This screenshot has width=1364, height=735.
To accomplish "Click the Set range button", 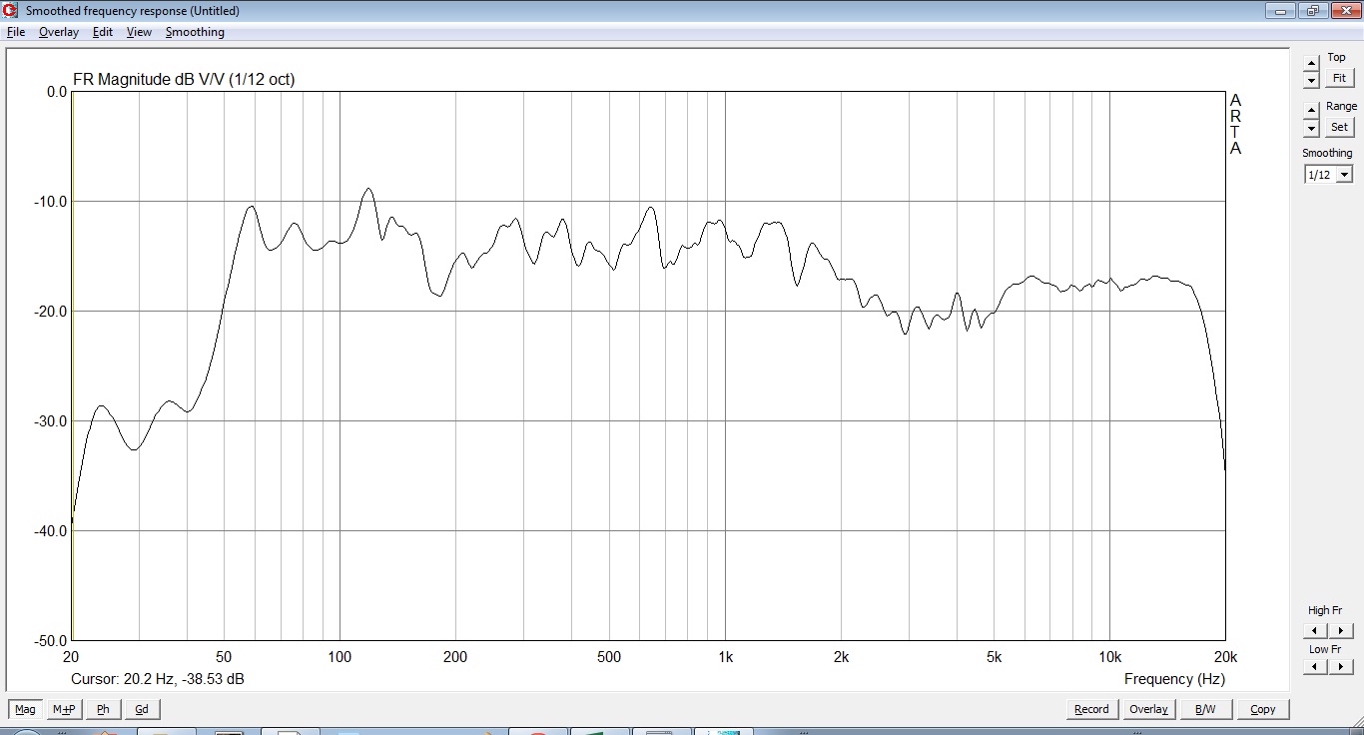I will click(x=1339, y=127).
